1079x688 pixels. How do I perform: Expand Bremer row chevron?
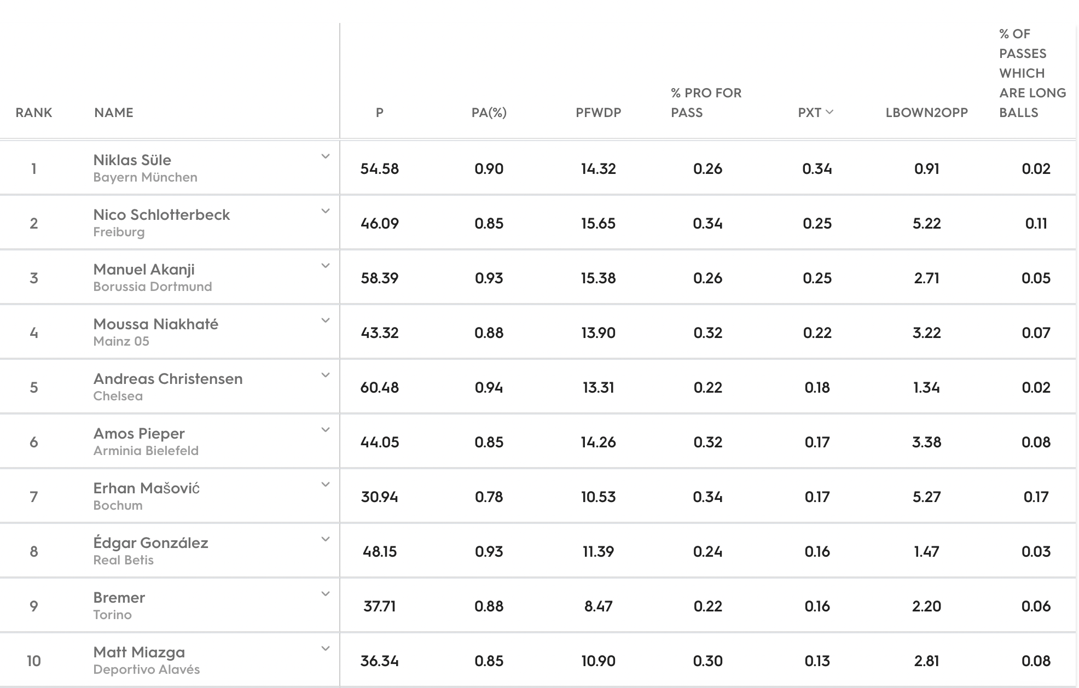(x=326, y=594)
